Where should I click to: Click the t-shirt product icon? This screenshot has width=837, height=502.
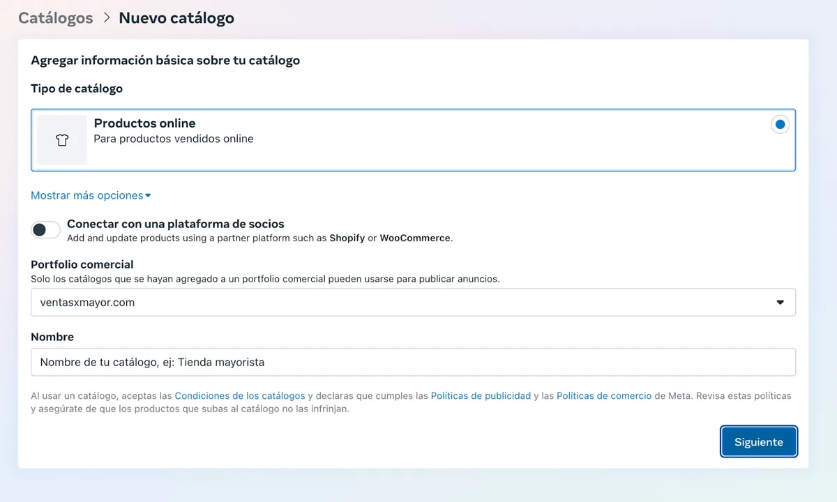pos(62,140)
